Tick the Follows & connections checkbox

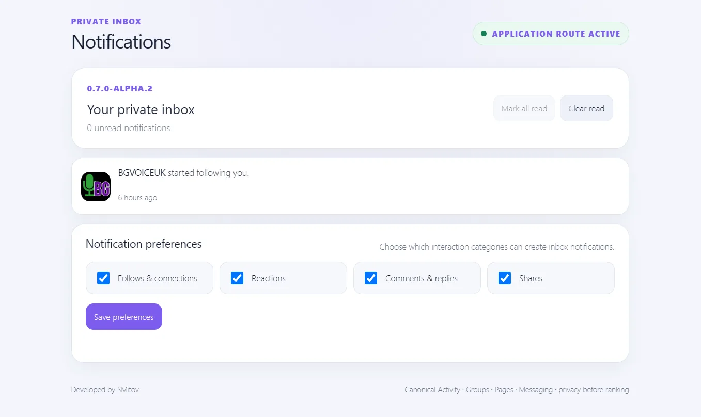(x=103, y=278)
